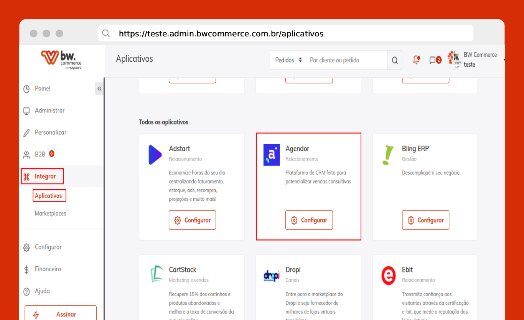The image size is (524, 320).
Task: Click the search magnifier button
Action: click(x=395, y=60)
